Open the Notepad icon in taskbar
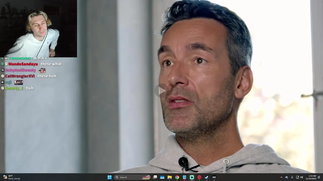This screenshot has height=181, width=323. click(x=184, y=177)
